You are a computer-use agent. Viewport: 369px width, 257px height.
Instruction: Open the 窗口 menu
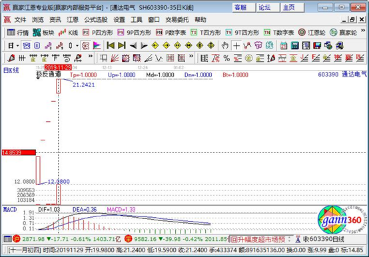pos(154,20)
